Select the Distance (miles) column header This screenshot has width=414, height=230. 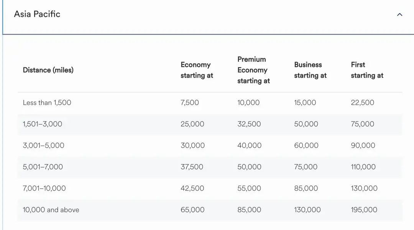pyautogui.click(x=48, y=70)
